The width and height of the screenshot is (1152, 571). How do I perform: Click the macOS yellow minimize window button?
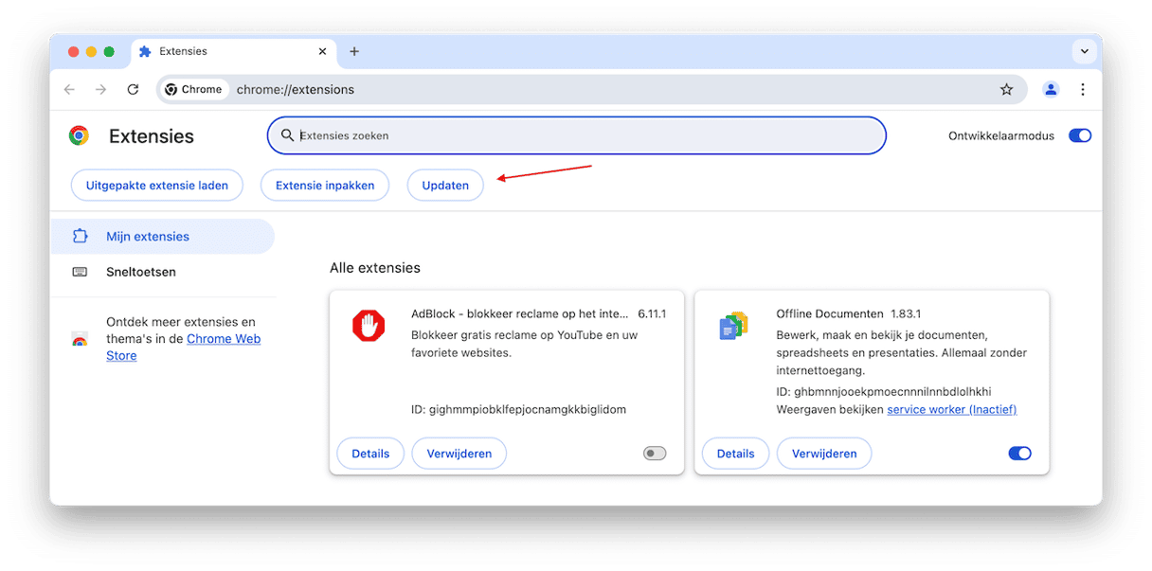pos(91,51)
